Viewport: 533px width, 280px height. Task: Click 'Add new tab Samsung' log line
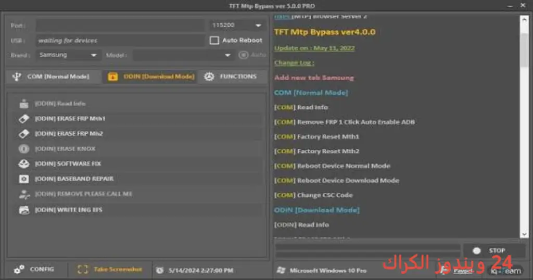[314, 78]
